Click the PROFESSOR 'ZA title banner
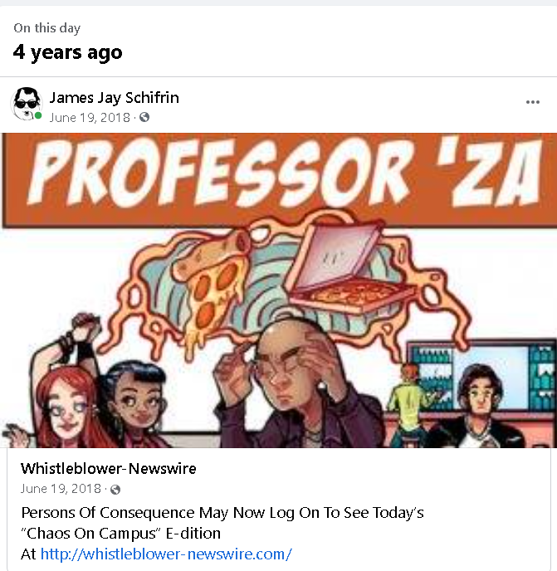Image resolution: width=557 pixels, height=571 pixels. coord(280,180)
